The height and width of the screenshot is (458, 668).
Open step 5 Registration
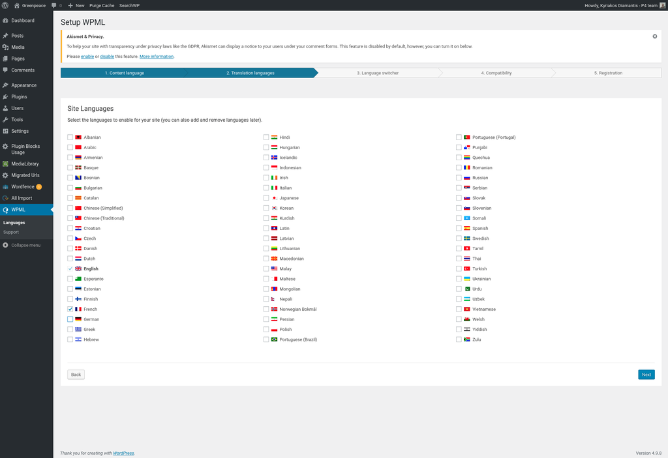(x=608, y=73)
